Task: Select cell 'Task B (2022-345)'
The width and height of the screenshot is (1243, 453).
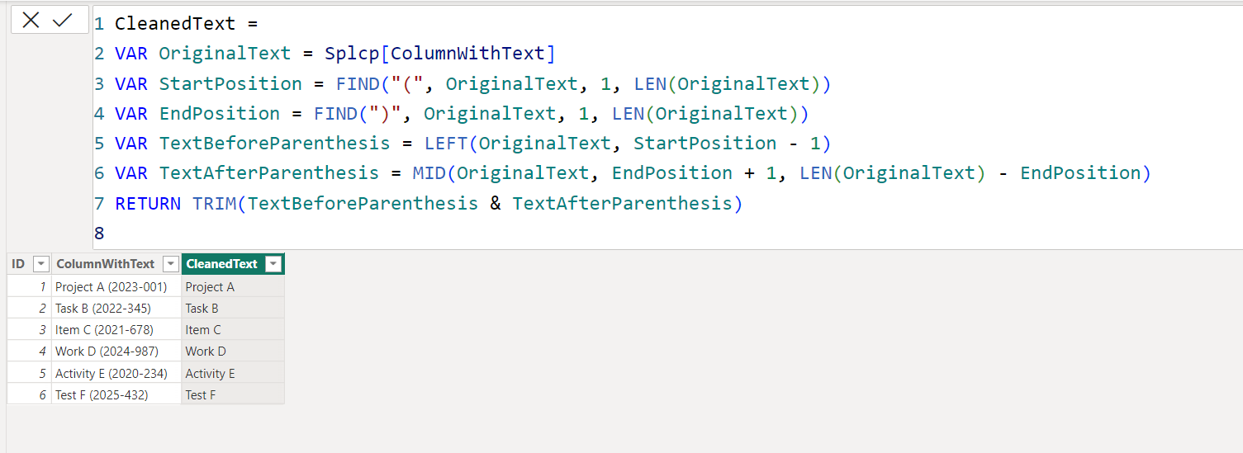Action: tap(116, 308)
